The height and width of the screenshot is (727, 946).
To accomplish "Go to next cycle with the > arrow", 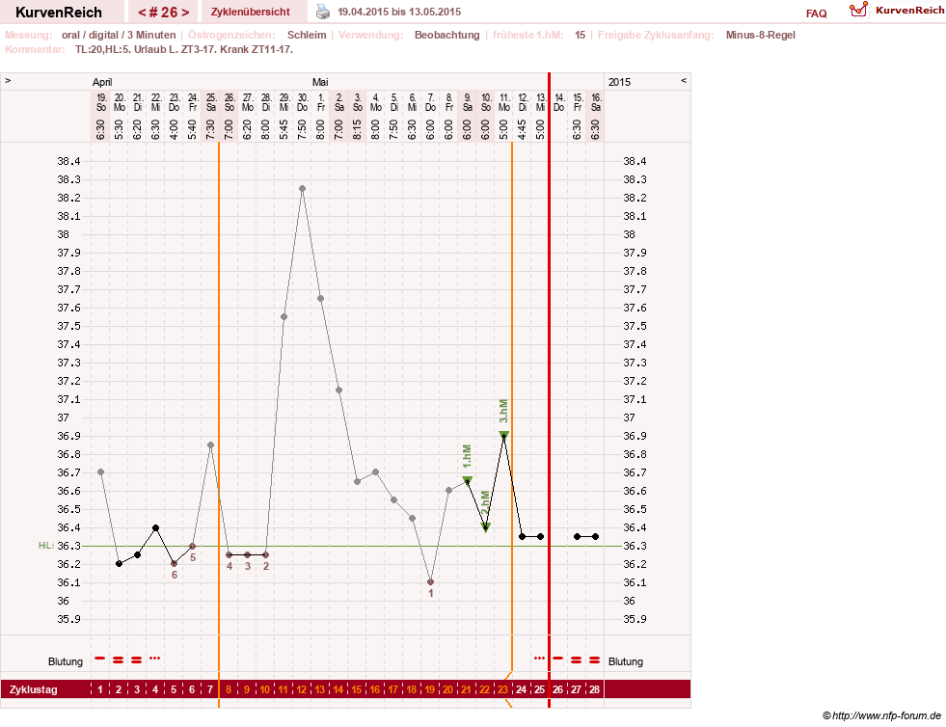I will coord(185,13).
